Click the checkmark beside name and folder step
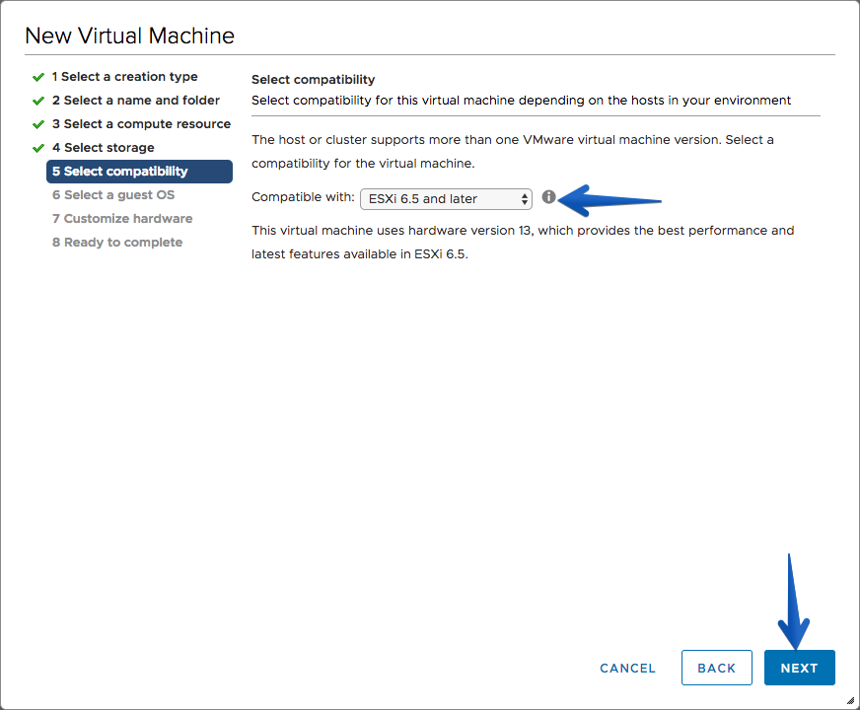Viewport: 860px width, 710px height. tap(38, 101)
